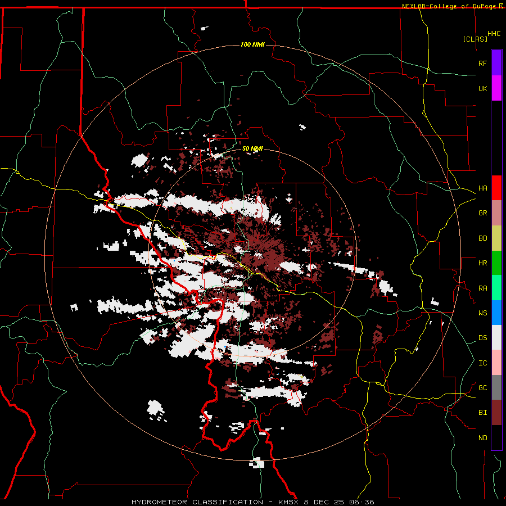This screenshot has width=506, height=506.
Task: Click the IC legend label
Action: [x=482, y=363]
